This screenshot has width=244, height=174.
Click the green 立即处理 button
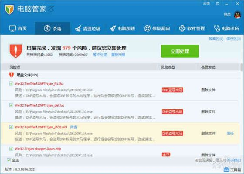click(180, 51)
